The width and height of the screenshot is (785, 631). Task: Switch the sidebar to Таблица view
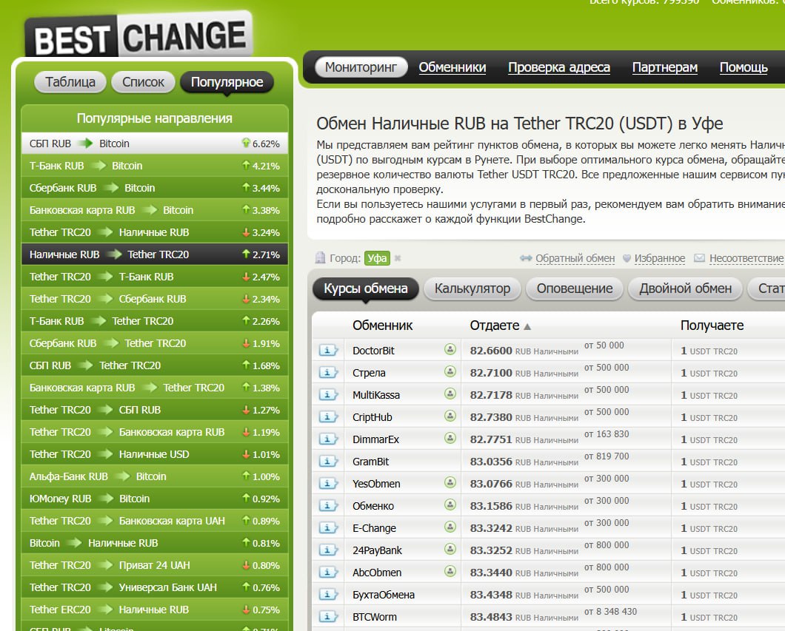(x=70, y=82)
